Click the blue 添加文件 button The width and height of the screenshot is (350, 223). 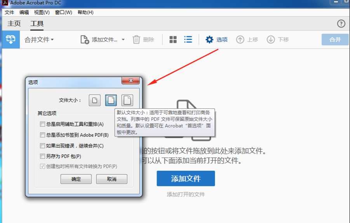pos(186,178)
